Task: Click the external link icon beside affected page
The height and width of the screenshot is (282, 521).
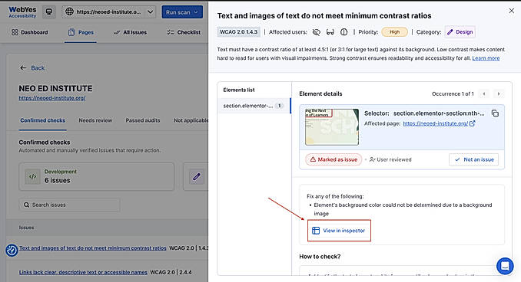Action: click(472, 123)
